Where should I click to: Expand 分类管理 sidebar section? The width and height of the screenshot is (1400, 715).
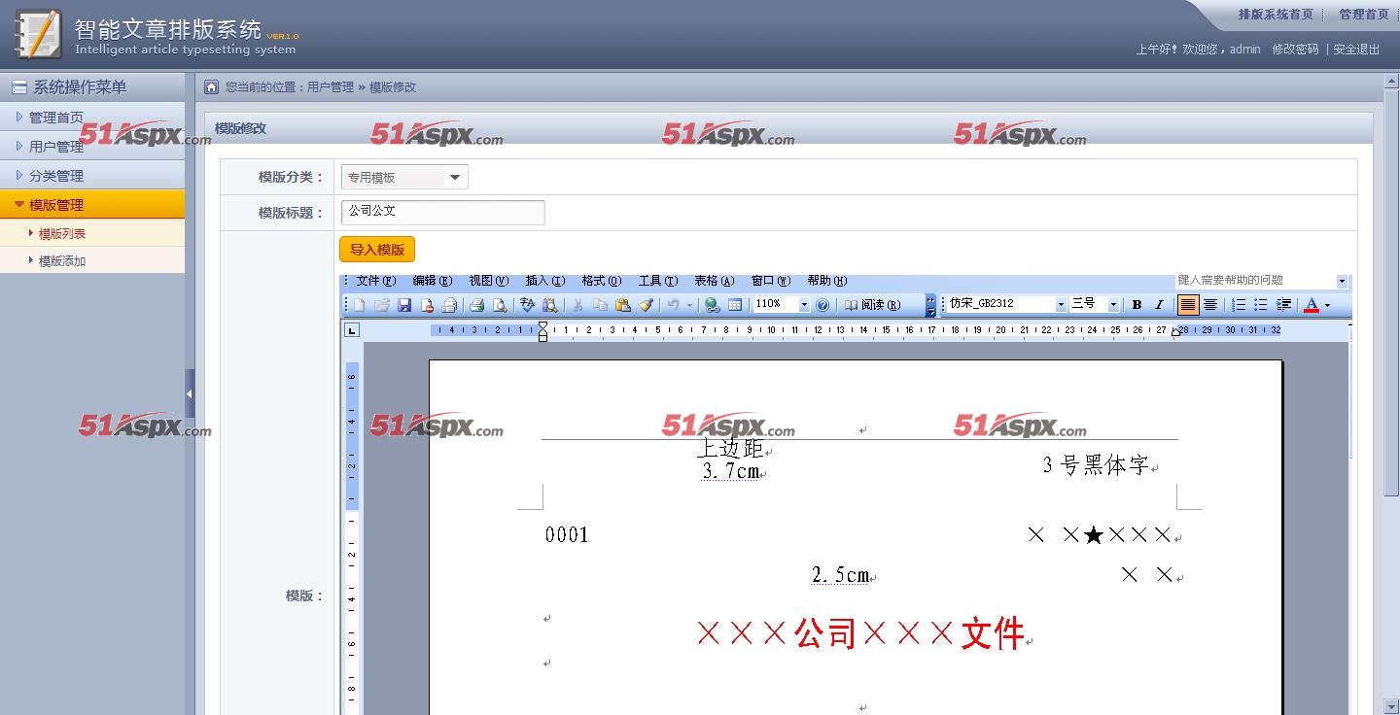(x=92, y=175)
